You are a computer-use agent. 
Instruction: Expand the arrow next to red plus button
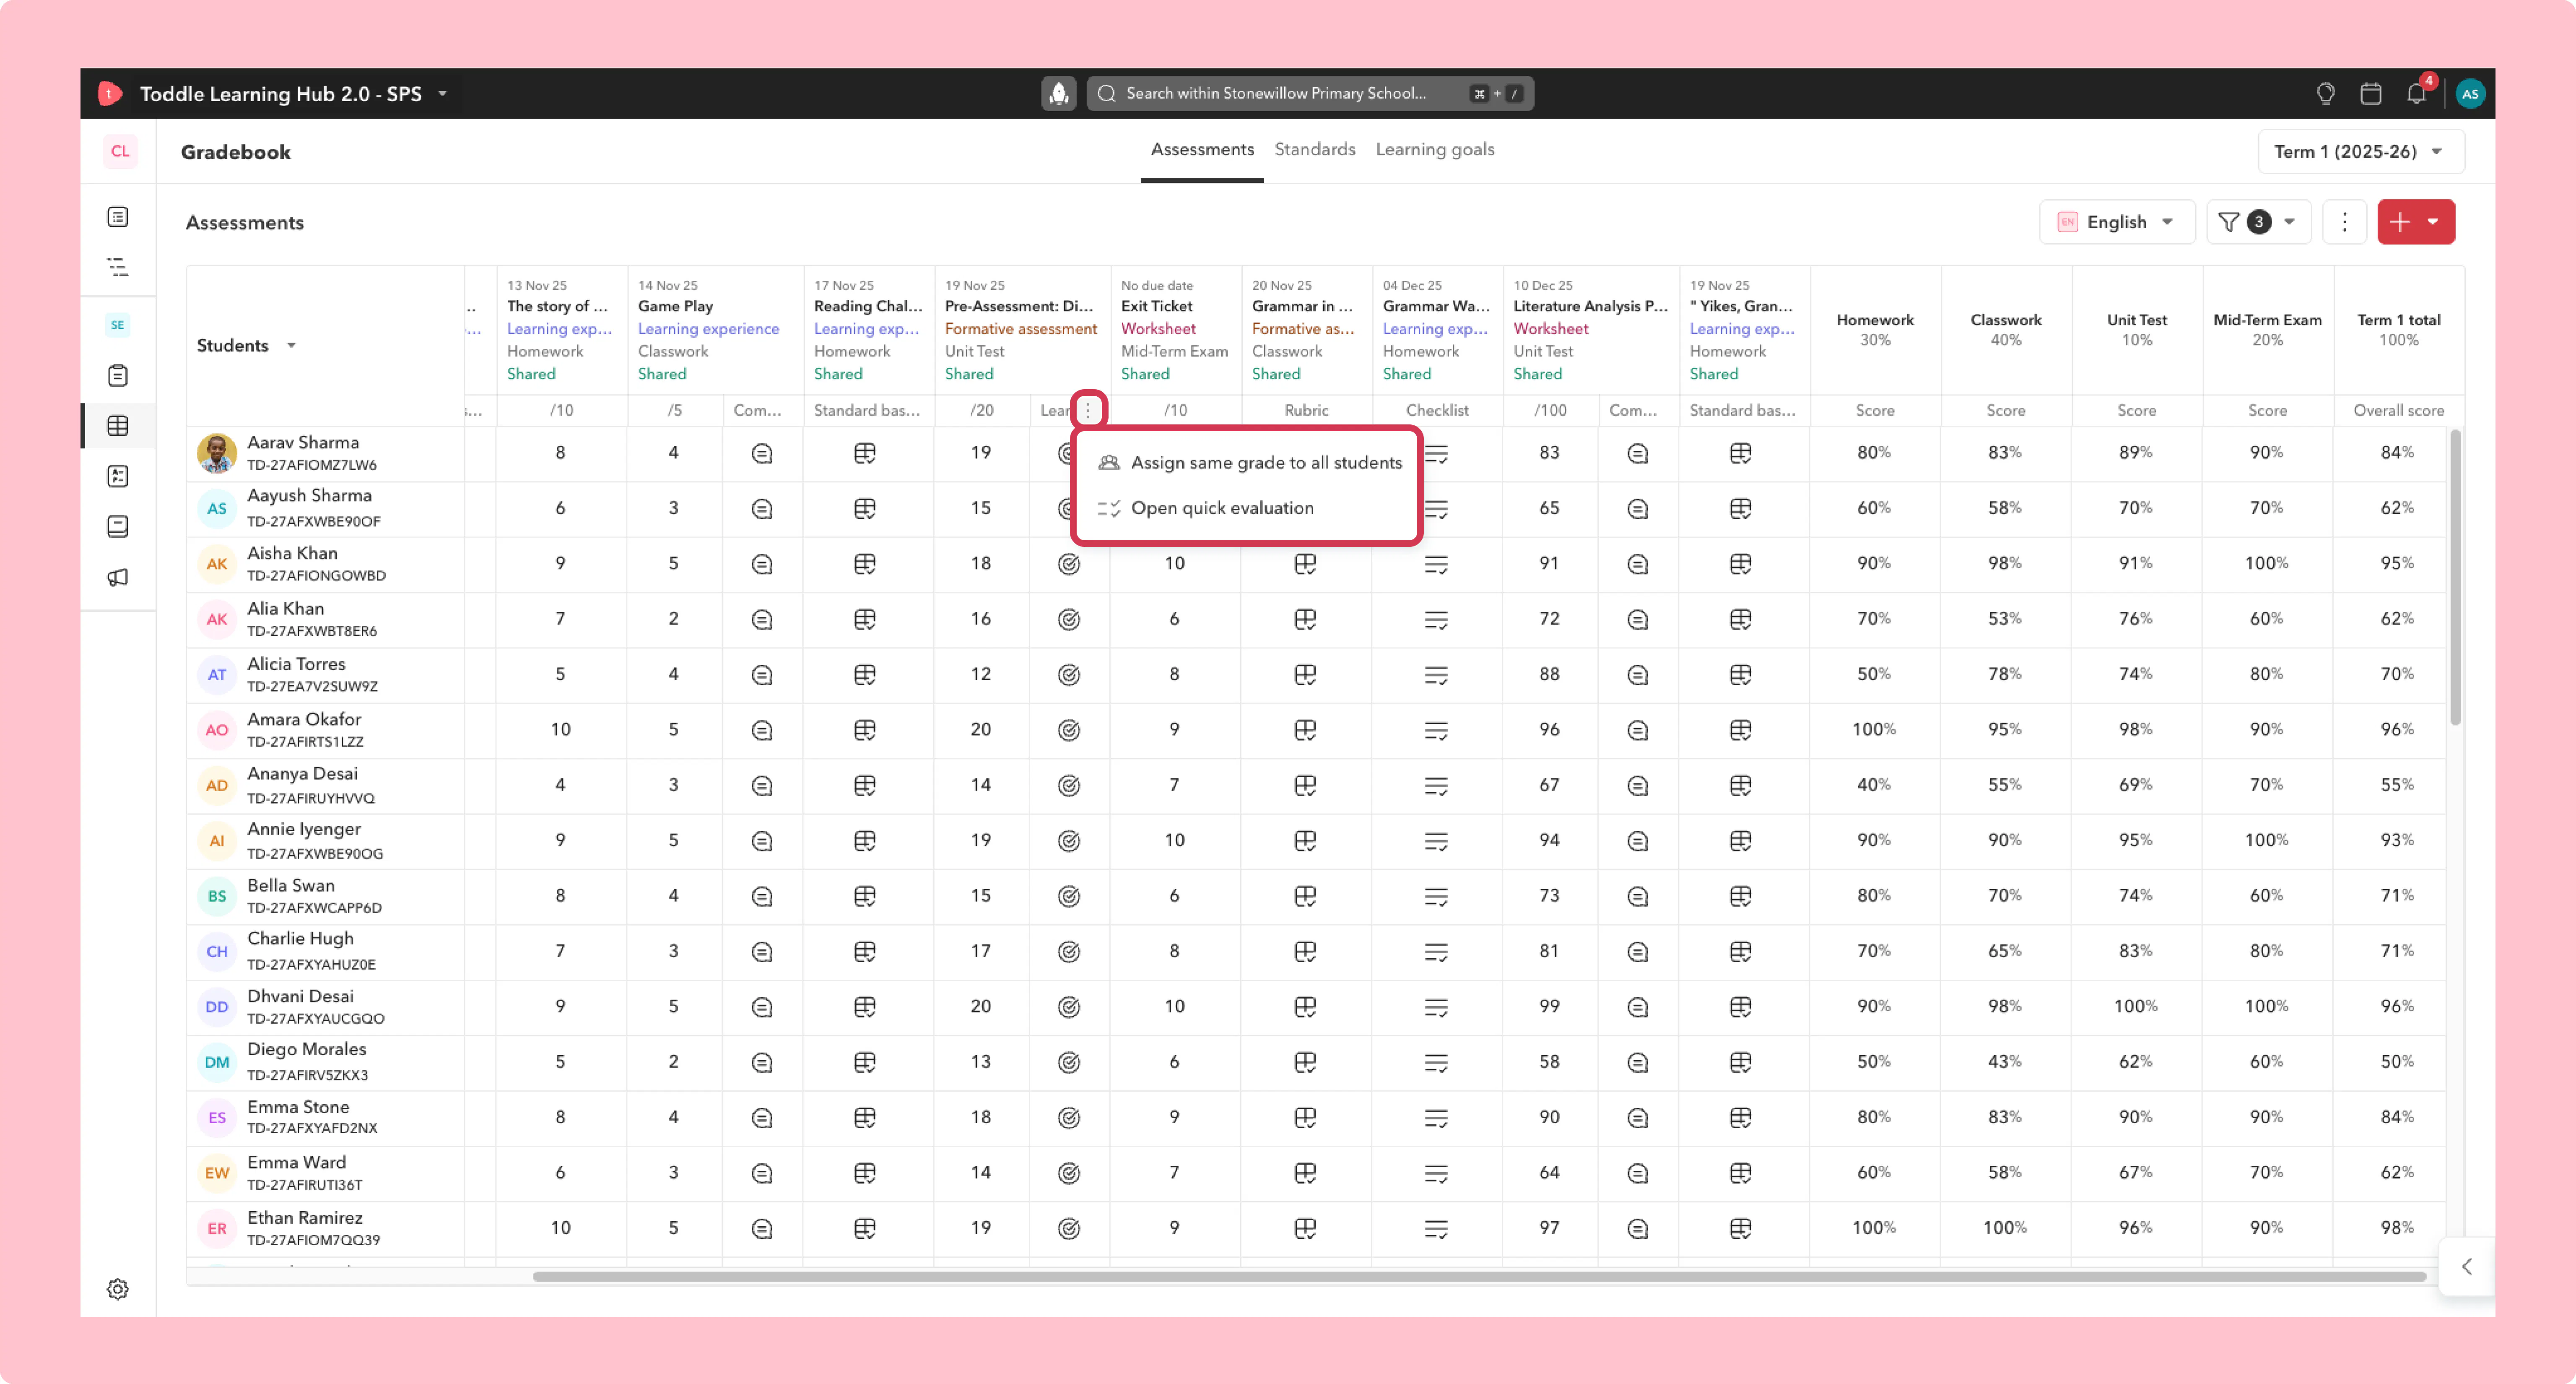point(2434,222)
